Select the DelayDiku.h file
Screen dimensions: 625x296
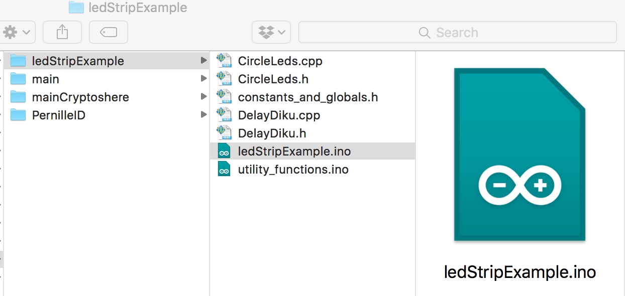click(312, 133)
